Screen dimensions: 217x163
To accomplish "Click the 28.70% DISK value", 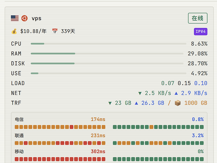I will pos(197,64).
